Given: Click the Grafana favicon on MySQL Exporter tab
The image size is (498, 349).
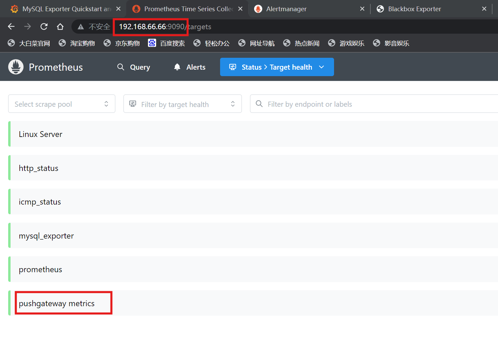Looking at the screenshot, I should pyautogui.click(x=14, y=9).
